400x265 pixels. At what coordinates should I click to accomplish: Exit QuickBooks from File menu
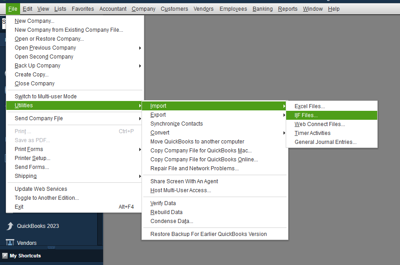tap(74, 207)
